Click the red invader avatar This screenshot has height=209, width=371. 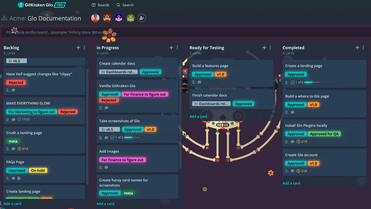pyautogui.click(x=107, y=18)
